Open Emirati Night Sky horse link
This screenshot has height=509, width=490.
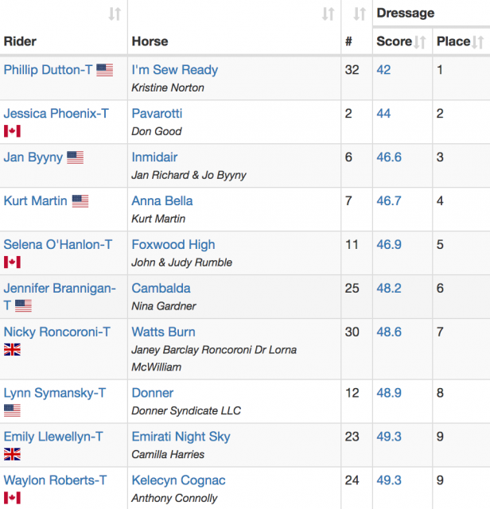(x=181, y=437)
